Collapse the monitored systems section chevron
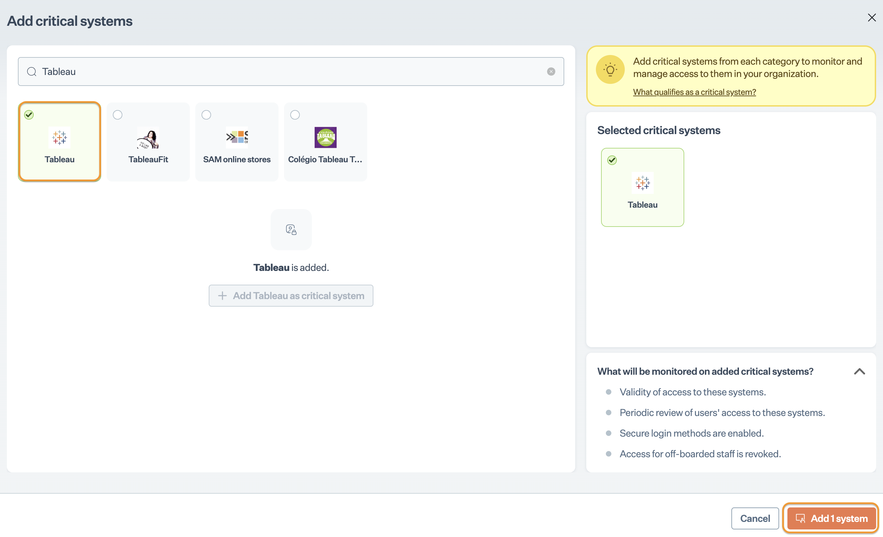Screen dimensions: 883x537 click(x=859, y=372)
